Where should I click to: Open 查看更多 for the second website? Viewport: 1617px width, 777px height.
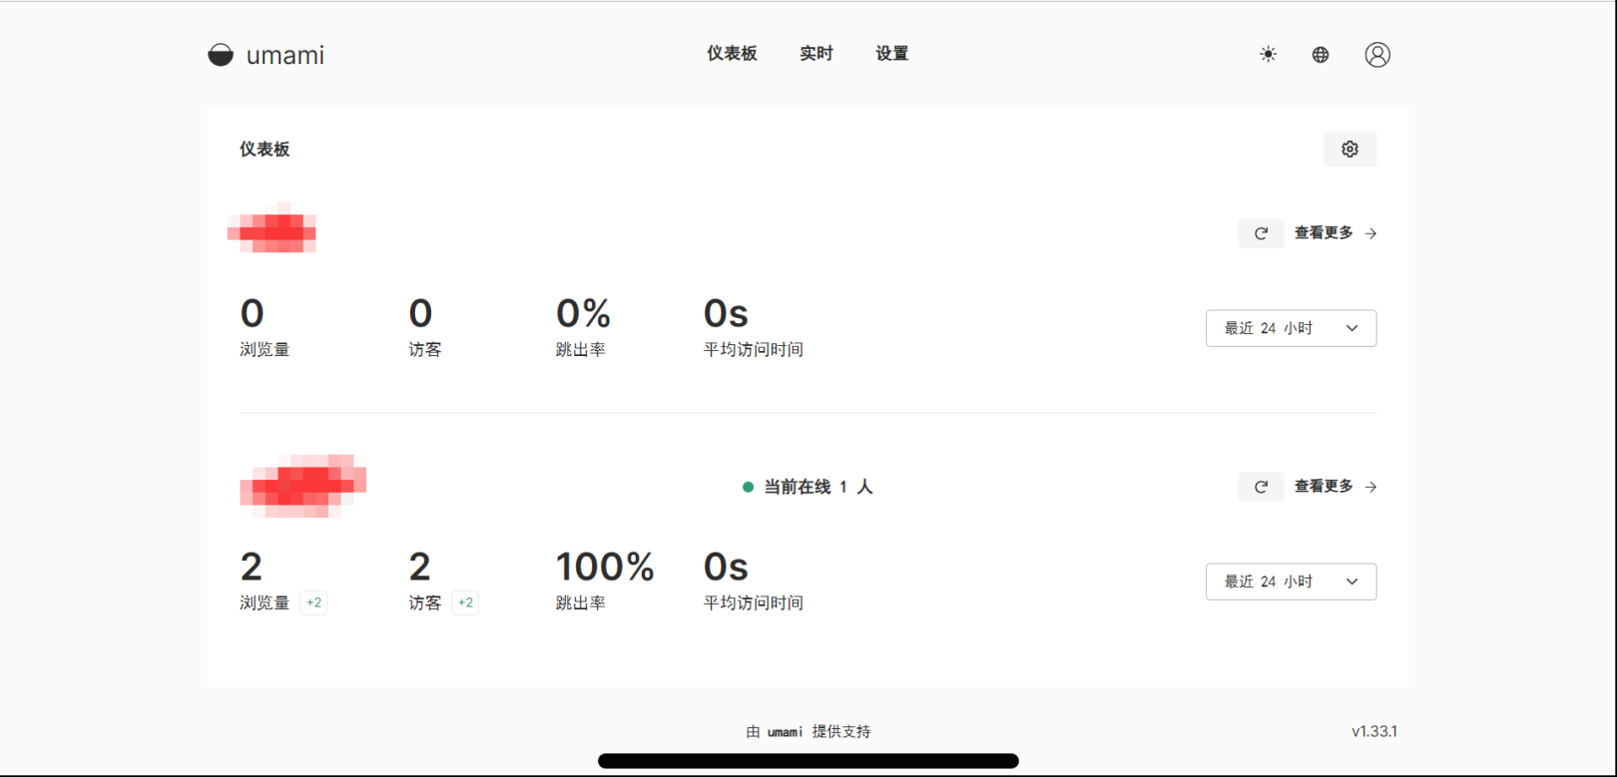(x=1324, y=486)
